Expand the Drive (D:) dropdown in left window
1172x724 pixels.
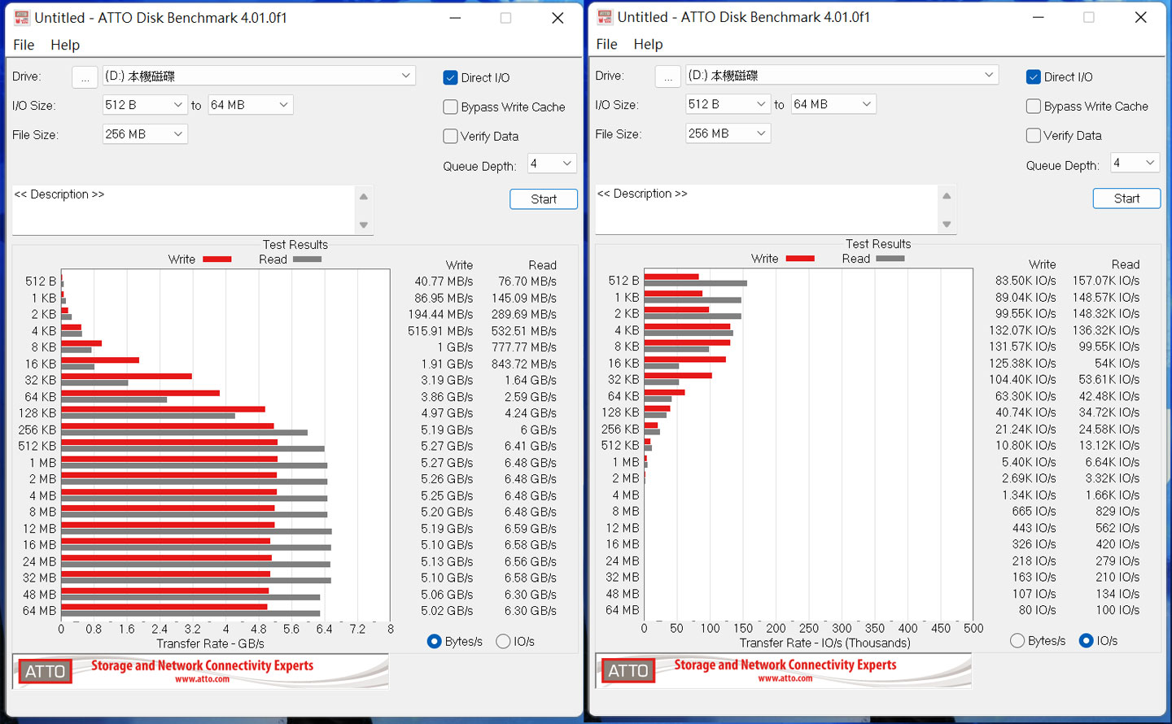tap(259, 76)
